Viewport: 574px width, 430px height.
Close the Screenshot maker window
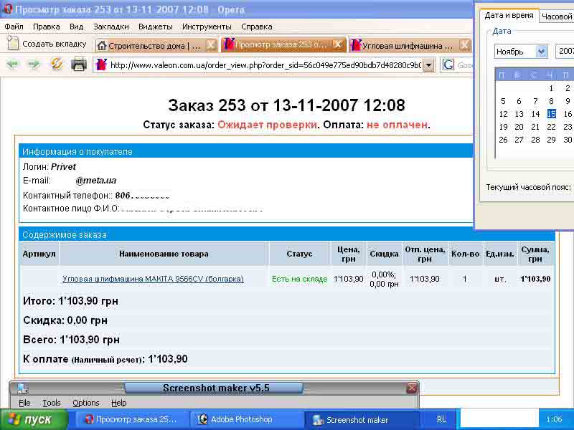tap(412, 388)
